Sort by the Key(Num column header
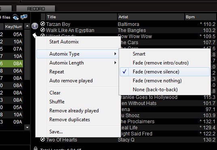217x150 pixels. (14, 26)
